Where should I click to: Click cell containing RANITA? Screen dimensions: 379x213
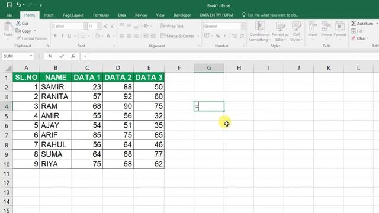coord(56,96)
